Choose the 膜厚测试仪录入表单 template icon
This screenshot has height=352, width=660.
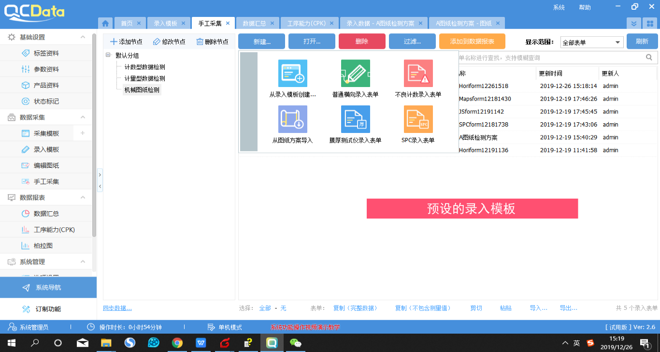pyautogui.click(x=356, y=118)
